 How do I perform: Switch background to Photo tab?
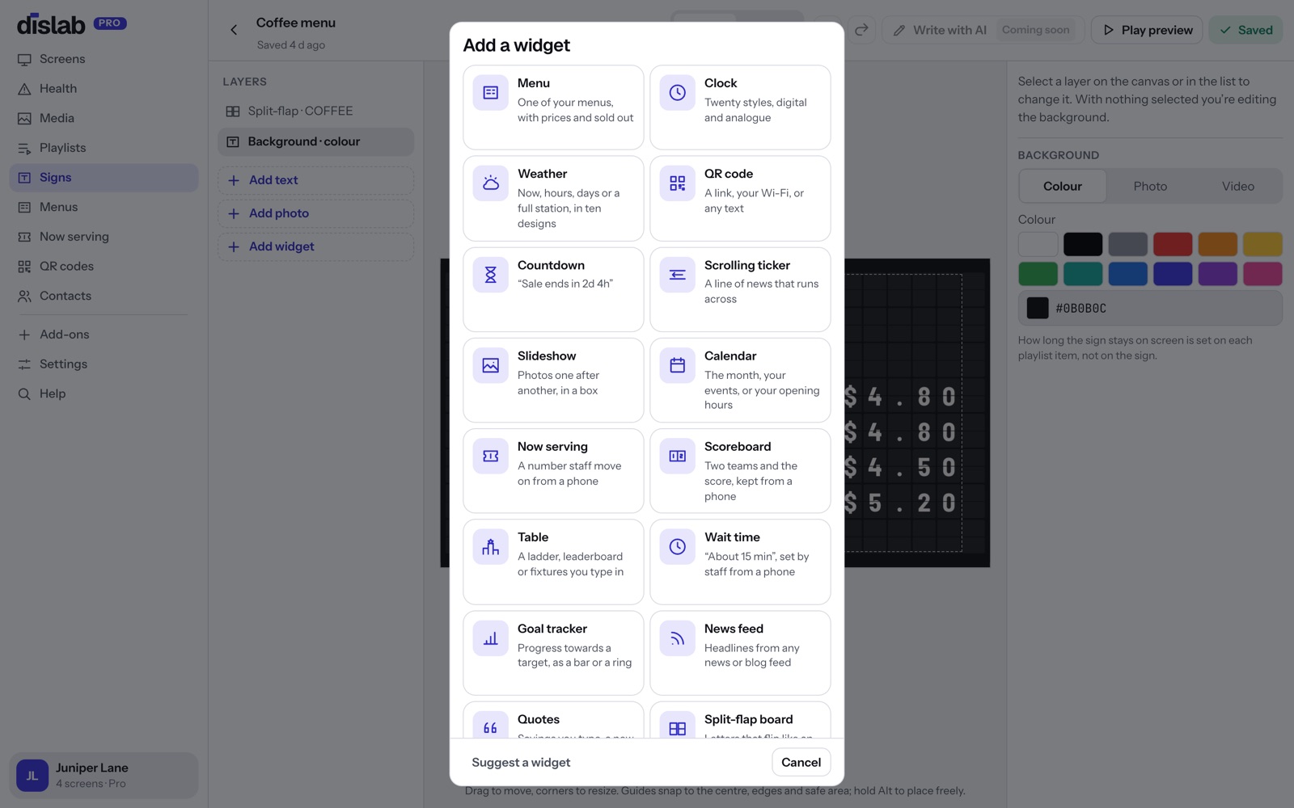pos(1150,186)
